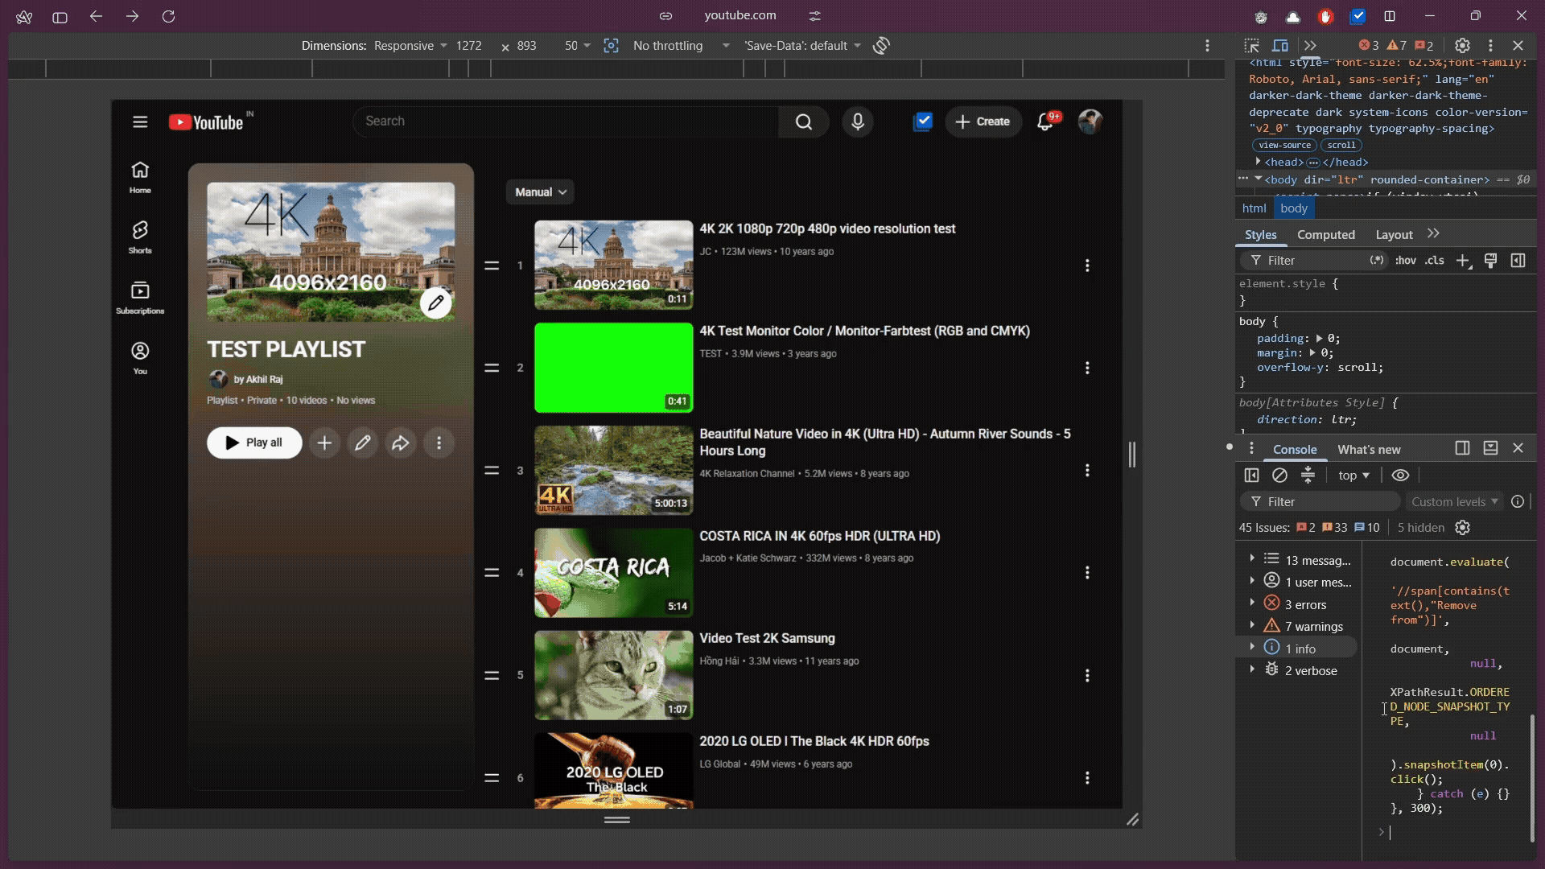Click the viewport width field 1272
Screen dimensions: 1545x869
click(x=469, y=46)
